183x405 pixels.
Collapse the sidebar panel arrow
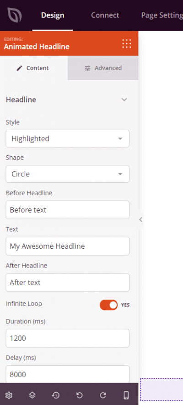point(140,219)
